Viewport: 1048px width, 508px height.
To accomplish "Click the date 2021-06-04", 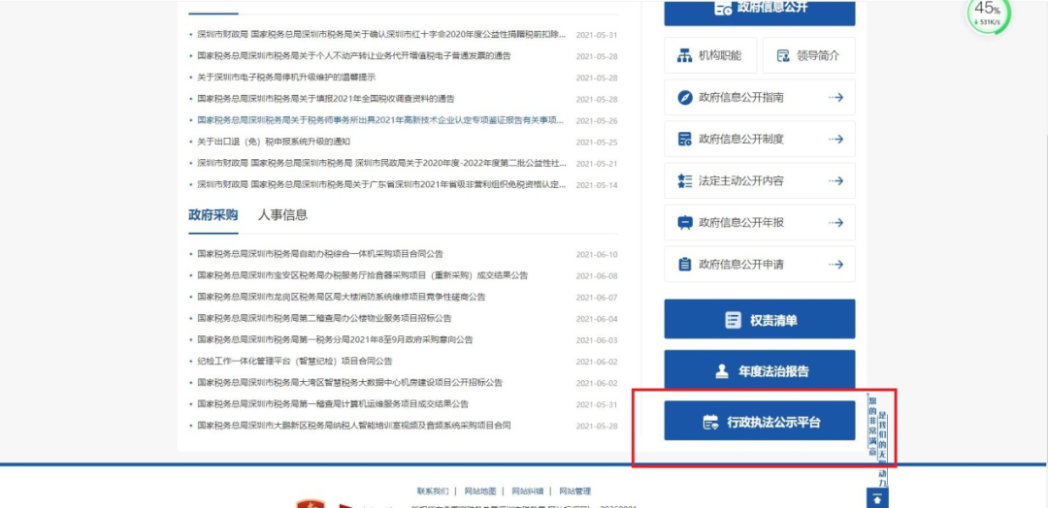I will coord(597,318).
